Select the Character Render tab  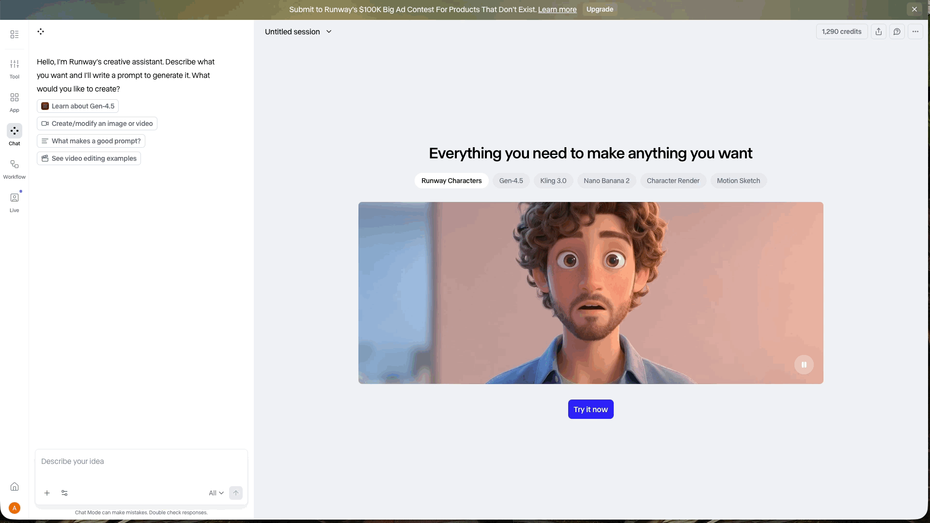click(673, 181)
